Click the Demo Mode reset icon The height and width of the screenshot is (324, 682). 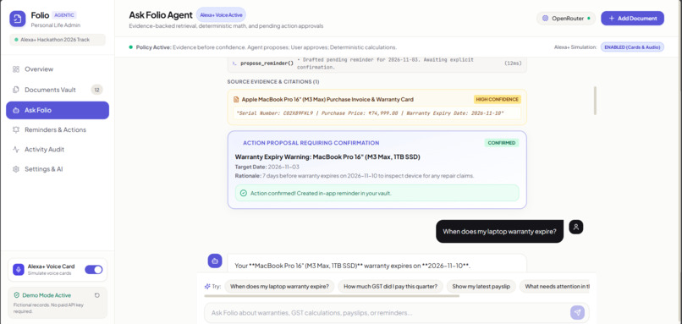[x=97, y=295]
